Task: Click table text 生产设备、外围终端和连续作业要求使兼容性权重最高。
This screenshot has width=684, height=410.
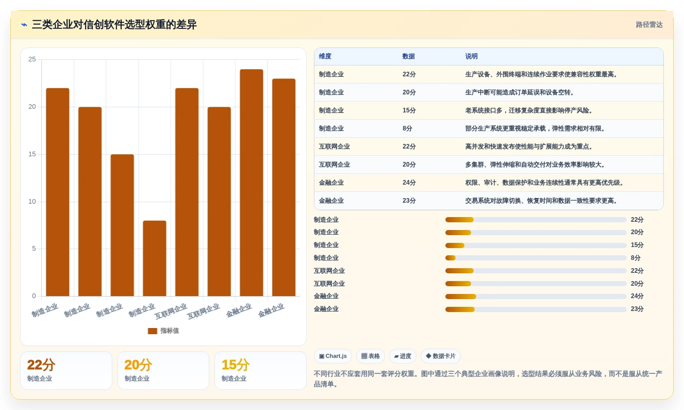Action: 542,74
